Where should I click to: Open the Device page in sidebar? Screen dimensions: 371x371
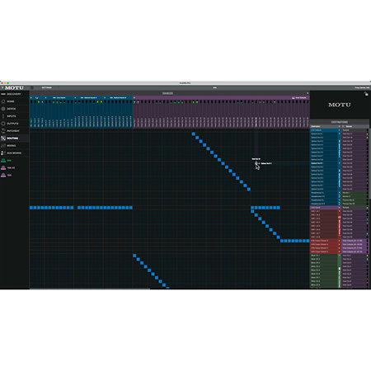tap(11, 109)
